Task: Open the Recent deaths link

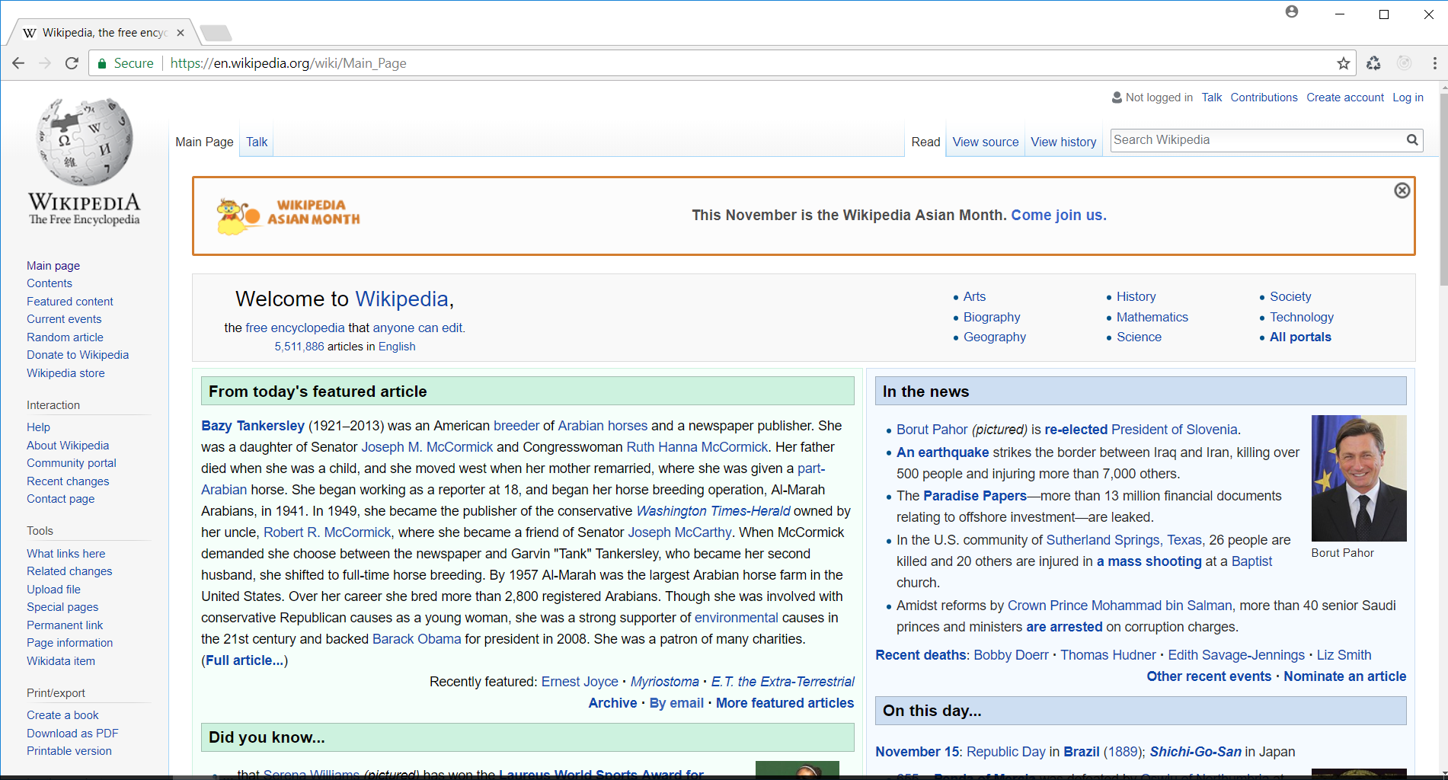Action: (x=921, y=655)
